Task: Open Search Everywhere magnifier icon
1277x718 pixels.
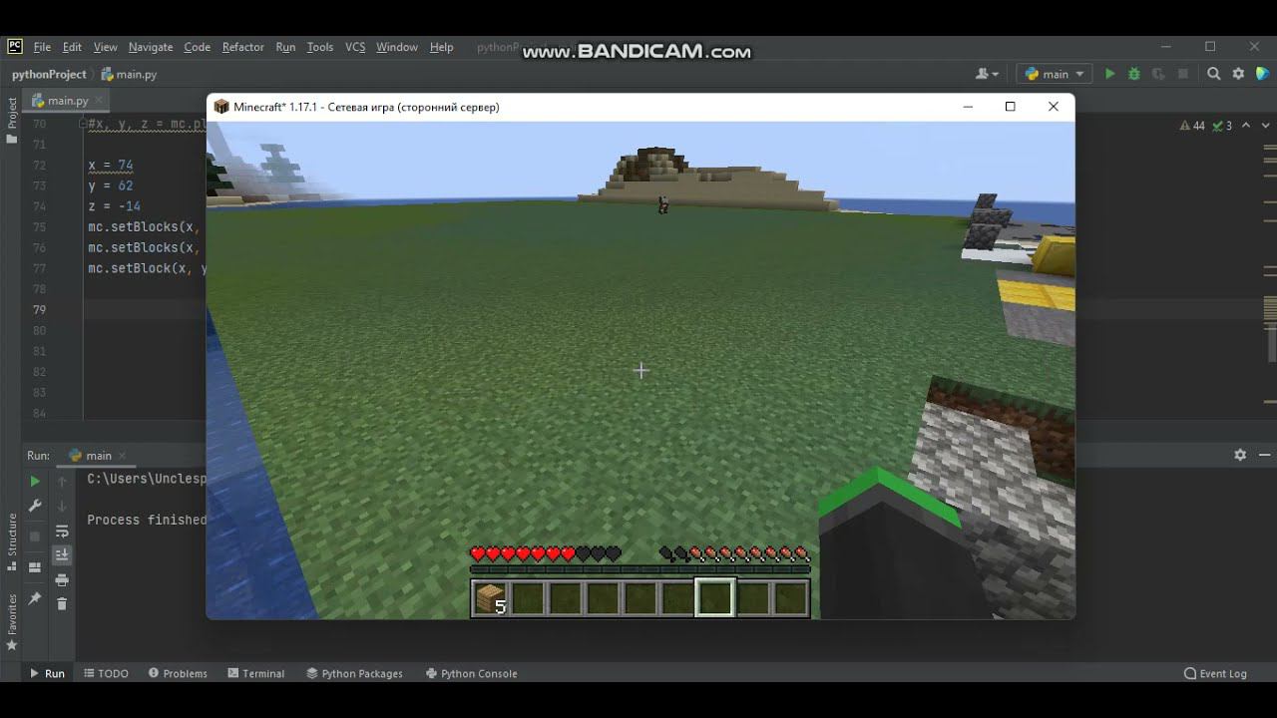Action: 1214,74
